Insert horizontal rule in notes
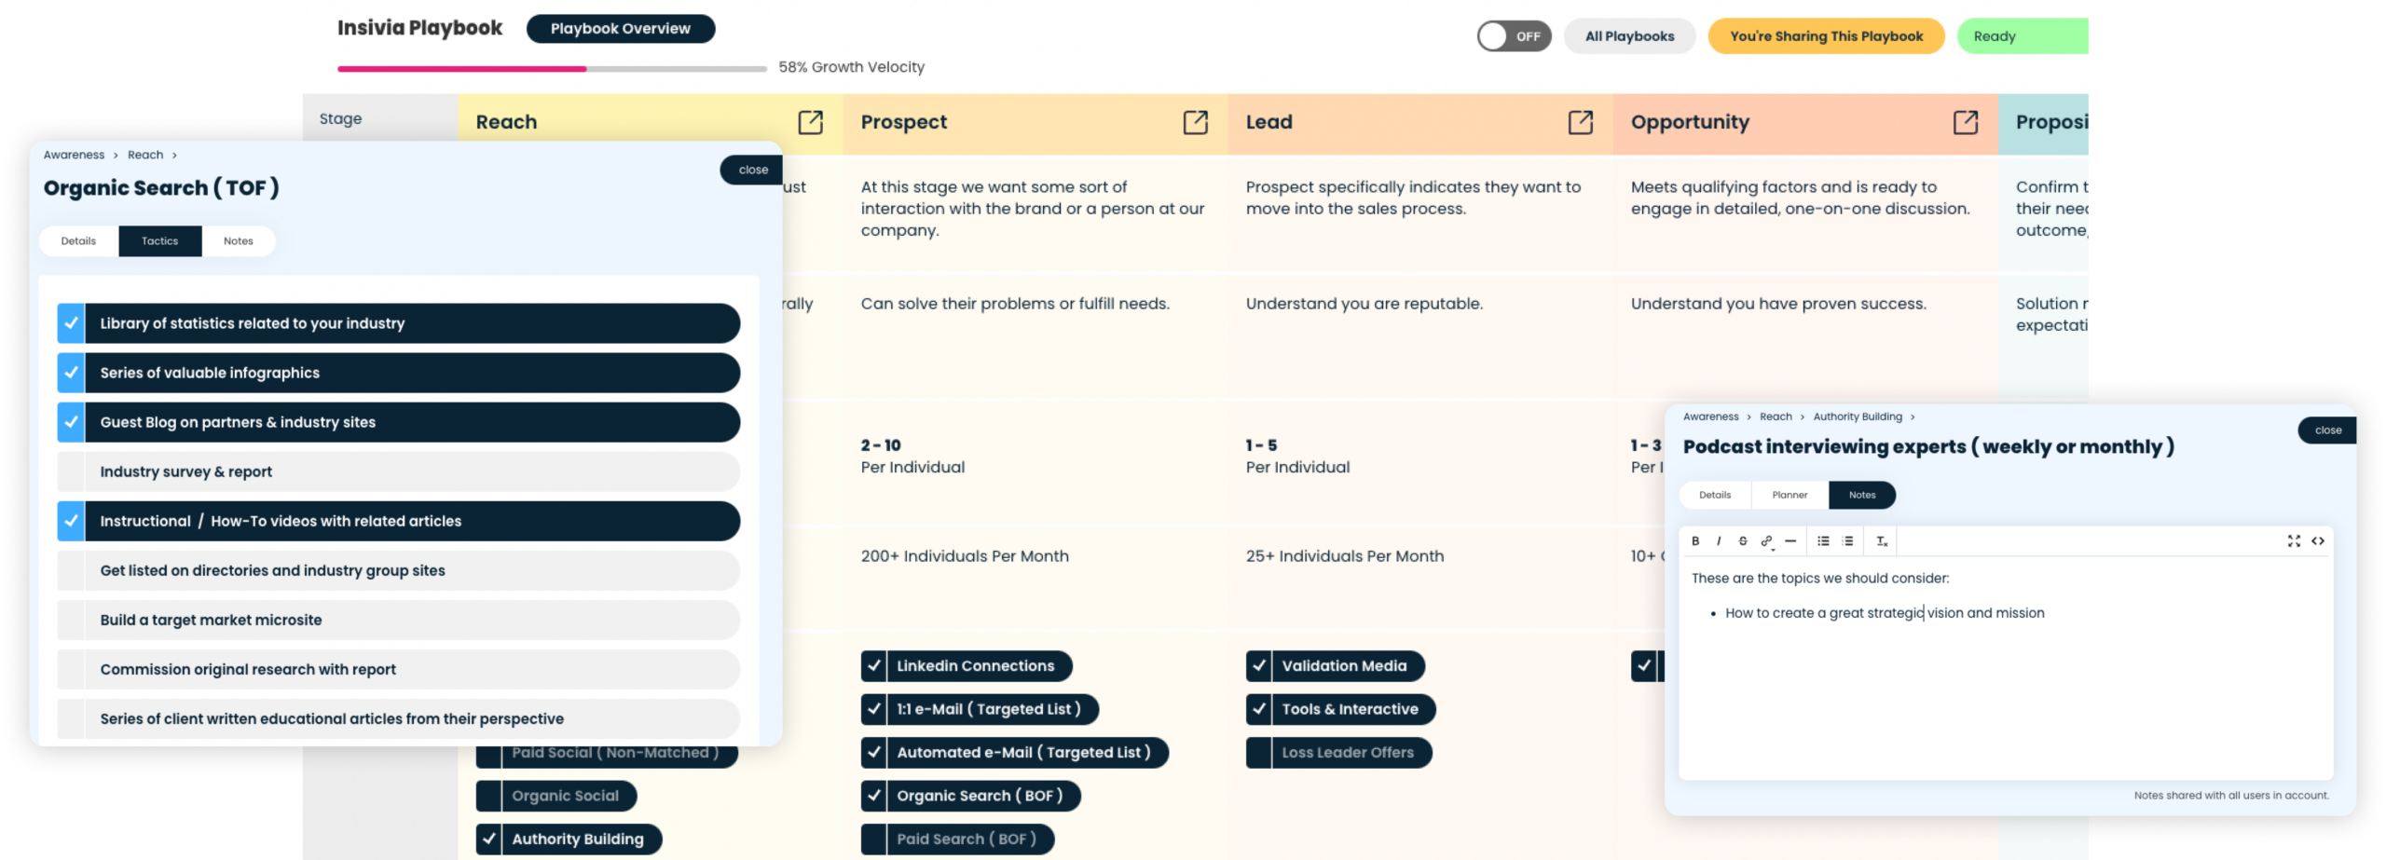This screenshot has width=2386, height=860. pos(1790,541)
